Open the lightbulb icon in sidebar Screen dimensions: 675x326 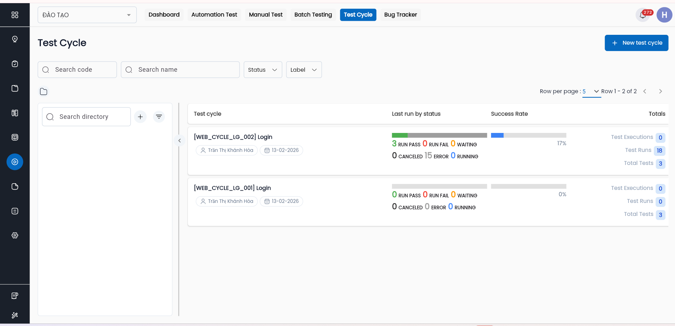(15, 39)
